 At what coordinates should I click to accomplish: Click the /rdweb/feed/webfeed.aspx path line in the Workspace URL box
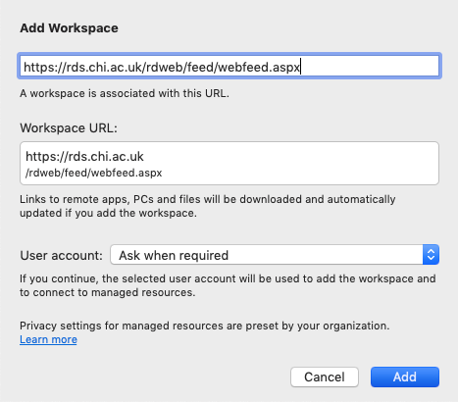(x=94, y=173)
